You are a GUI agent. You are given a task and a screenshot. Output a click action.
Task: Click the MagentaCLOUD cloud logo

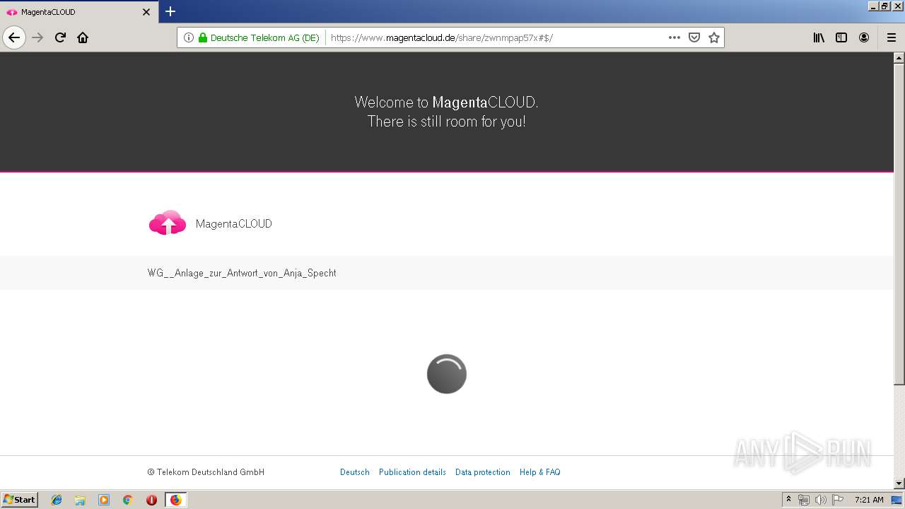coord(168,223)
